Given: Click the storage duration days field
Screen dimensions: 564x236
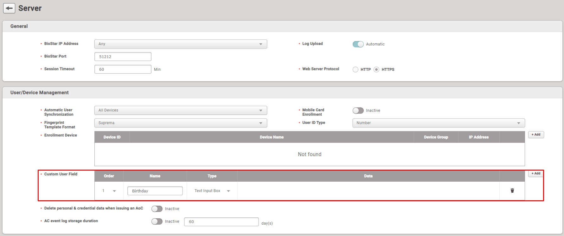Looking at the screenshot, I should (221, 222).
